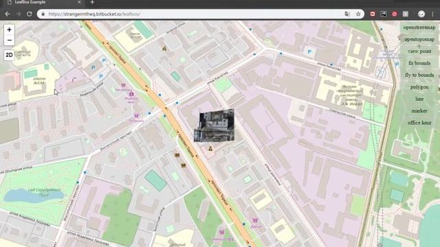Open the Chrome three-dot menu
The image size is (440, 247).
[x=432, y=14]
